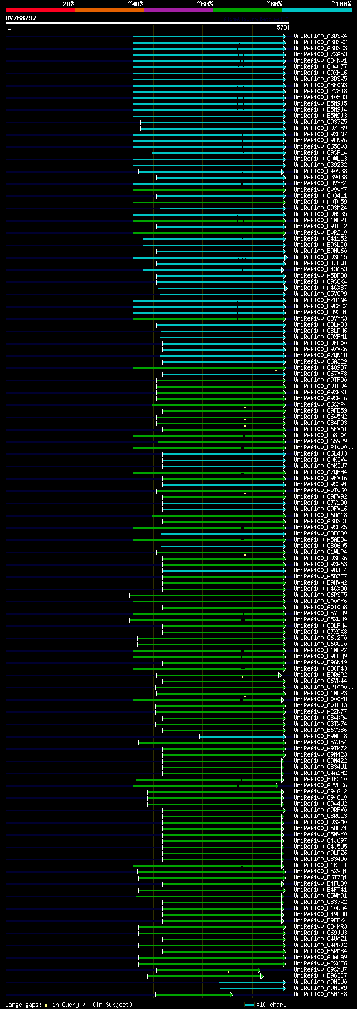Click UniRef100_B9NDI8 label
Screen dimensions: 357x1009
320,736
